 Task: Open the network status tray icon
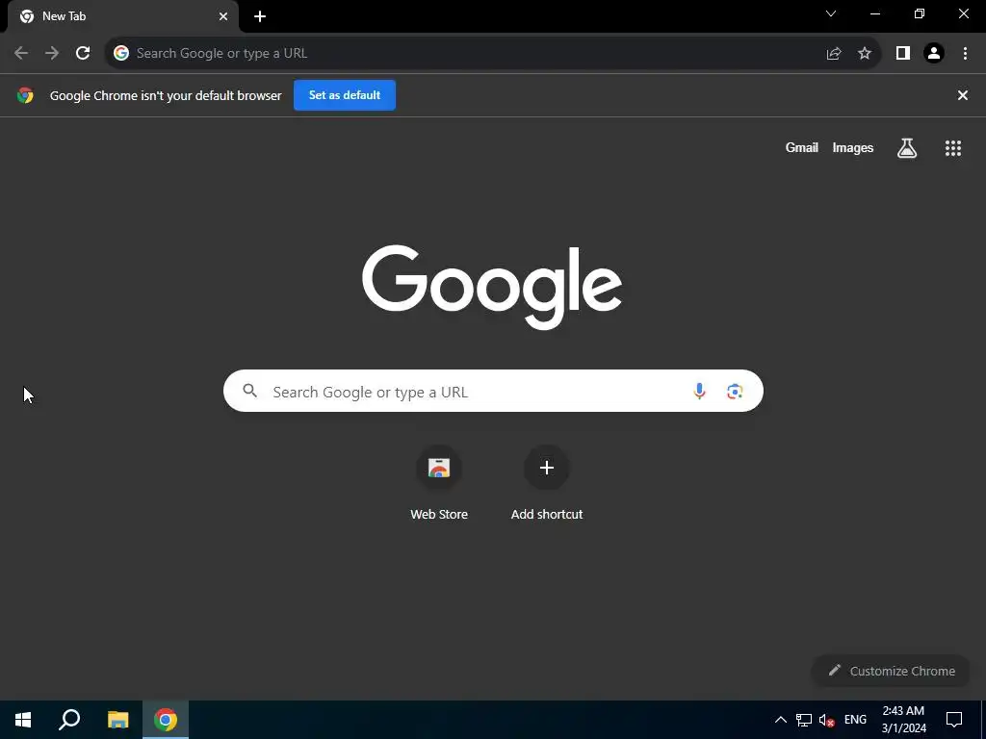[x=804, y=720]
